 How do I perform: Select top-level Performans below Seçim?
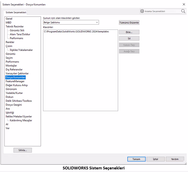(12, 62)
